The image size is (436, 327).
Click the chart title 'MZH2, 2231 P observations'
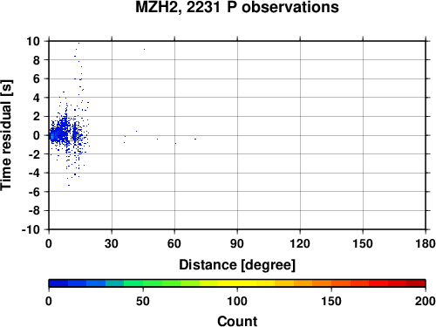[237, 7]
